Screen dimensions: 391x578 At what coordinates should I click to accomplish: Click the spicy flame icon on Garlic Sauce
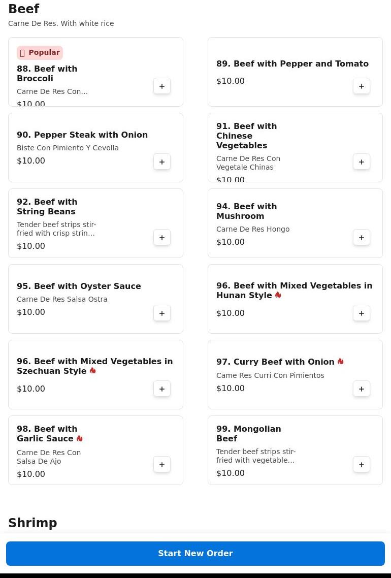80,438
